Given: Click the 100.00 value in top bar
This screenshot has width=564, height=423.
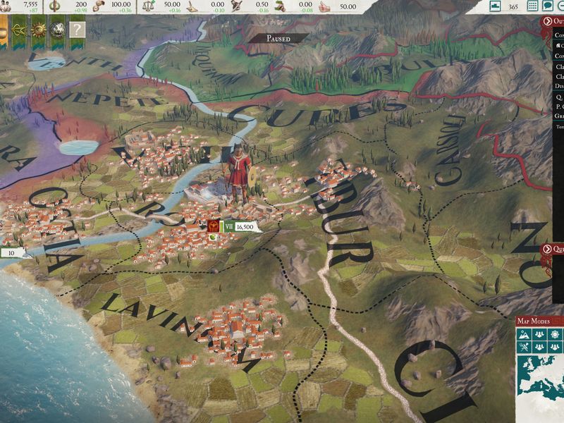Looking at the screenshot, I should (121, 4).
